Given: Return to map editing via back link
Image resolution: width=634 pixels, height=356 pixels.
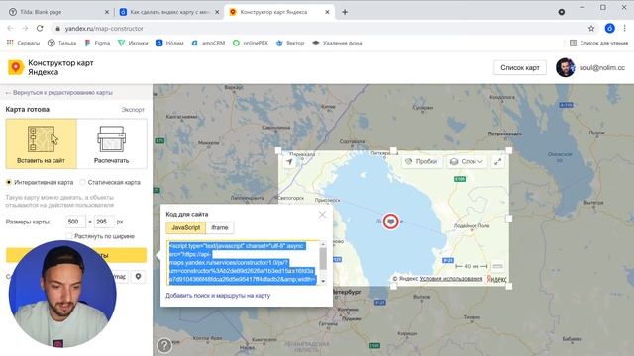Looking at the screenshot, I should tap(59, 93).
